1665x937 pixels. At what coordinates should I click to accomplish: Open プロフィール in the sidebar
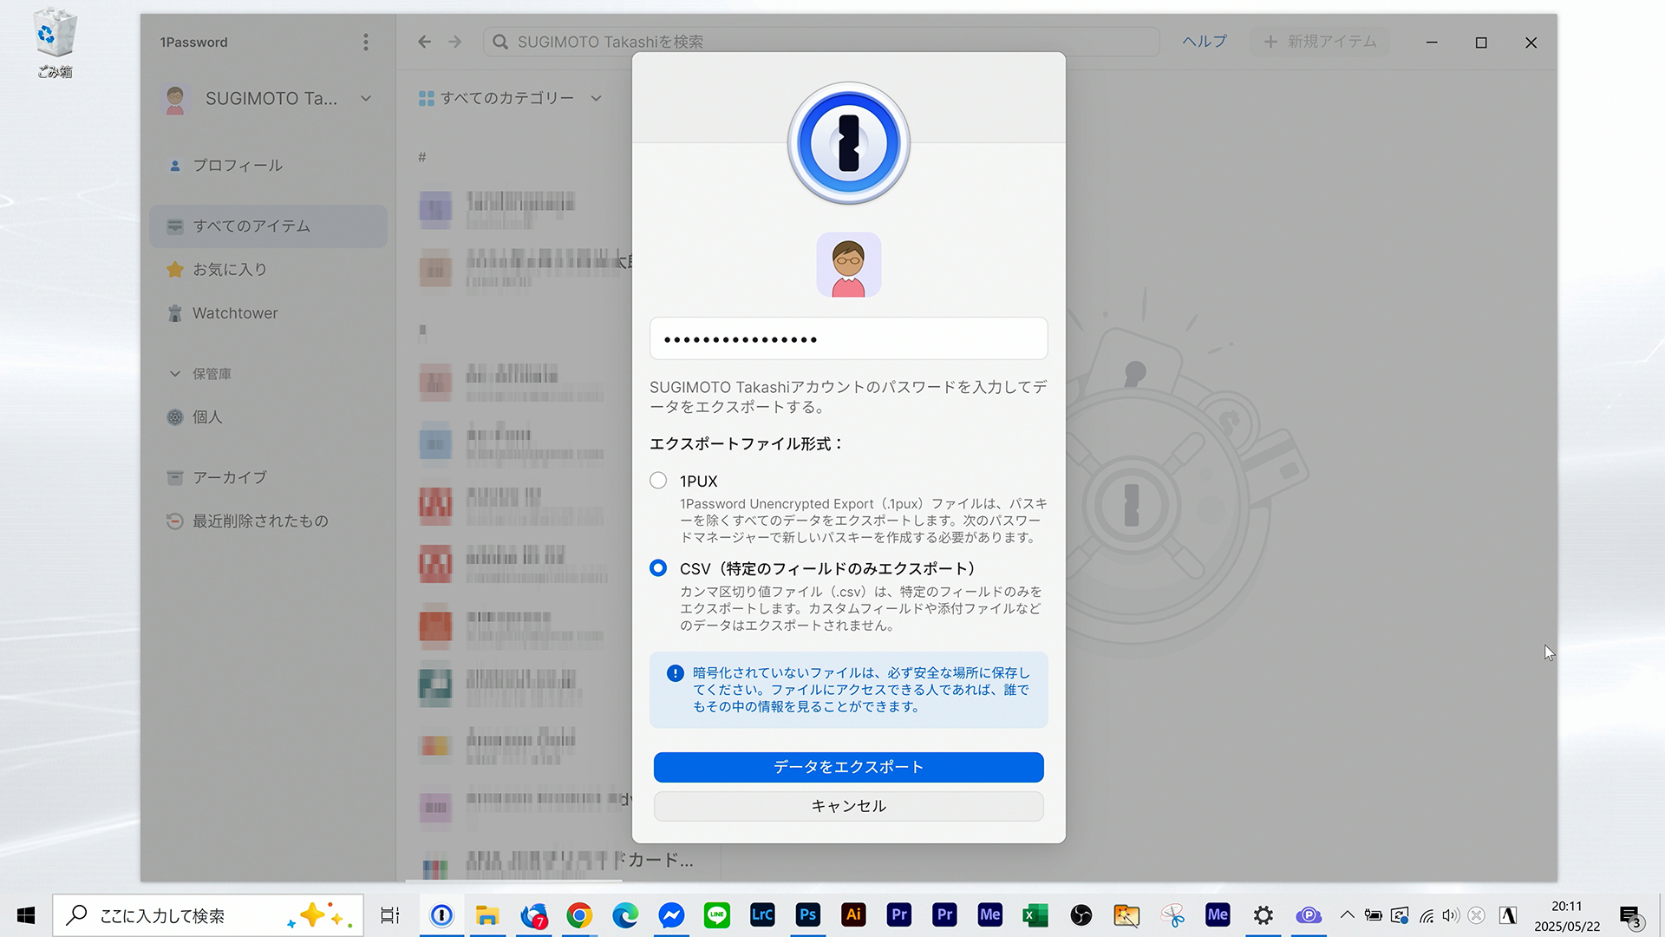(x=267, y=165)
